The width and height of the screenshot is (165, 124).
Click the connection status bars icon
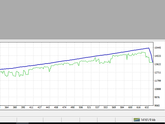136,120
